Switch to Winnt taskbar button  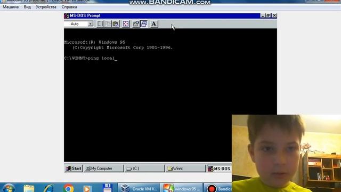185,169
